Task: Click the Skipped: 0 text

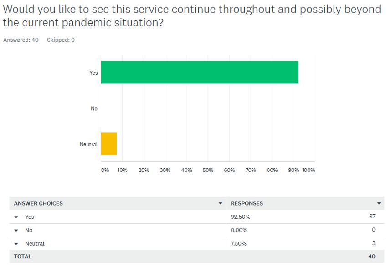Action: coord(61,40)
